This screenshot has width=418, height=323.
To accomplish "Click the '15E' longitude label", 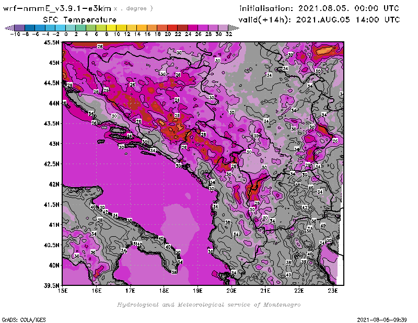I will click(63, 291).
